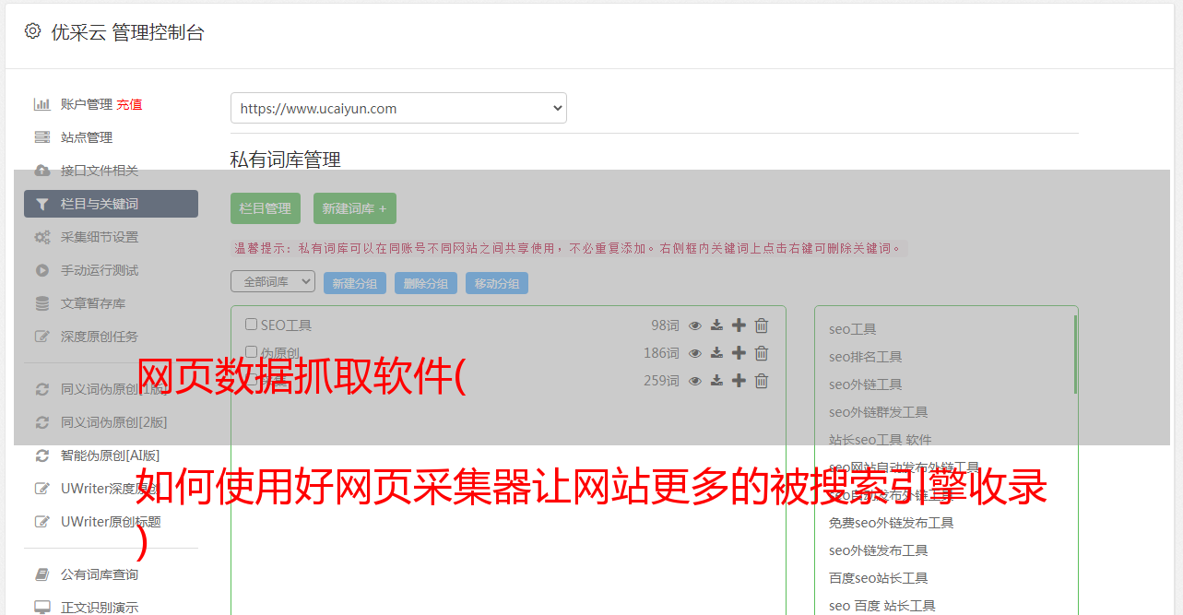The width and height of the screenshot is (1183, 615).
Task: Click the plus icon in SEO工具 row
Action: tap(739, 325)
